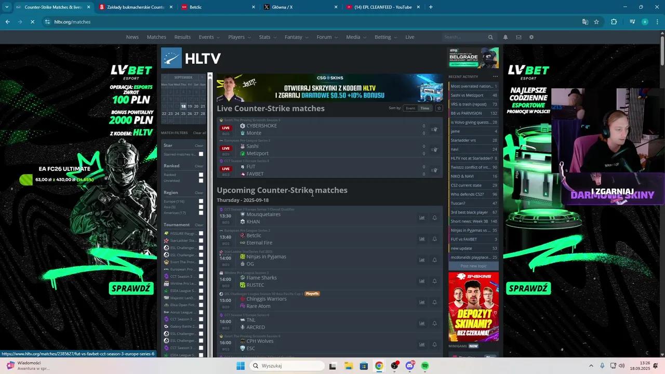Open Results in HLTV navbar
This screenshot has height=374, width=665.
pos(182,37)
